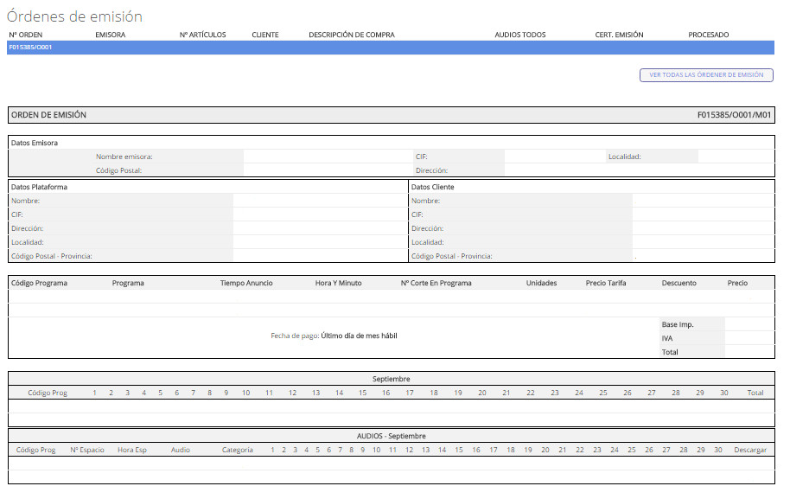The height and width of the screenshot is (499, 790).
Task: Click the Localidad label in Datos Emisora
Action: (624, 157)
